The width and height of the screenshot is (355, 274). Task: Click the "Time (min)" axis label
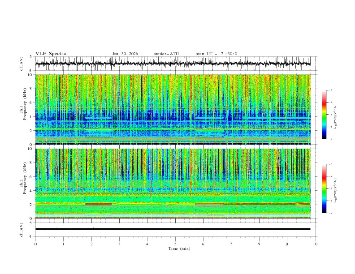(x=179, y=248)
